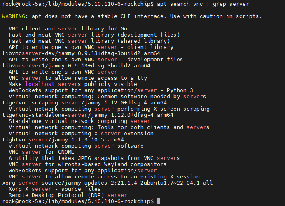Screen dimensions: 285x206
Task: Click 'Remote Desktop Protocol (RDP) server' line
Action: 68,195
